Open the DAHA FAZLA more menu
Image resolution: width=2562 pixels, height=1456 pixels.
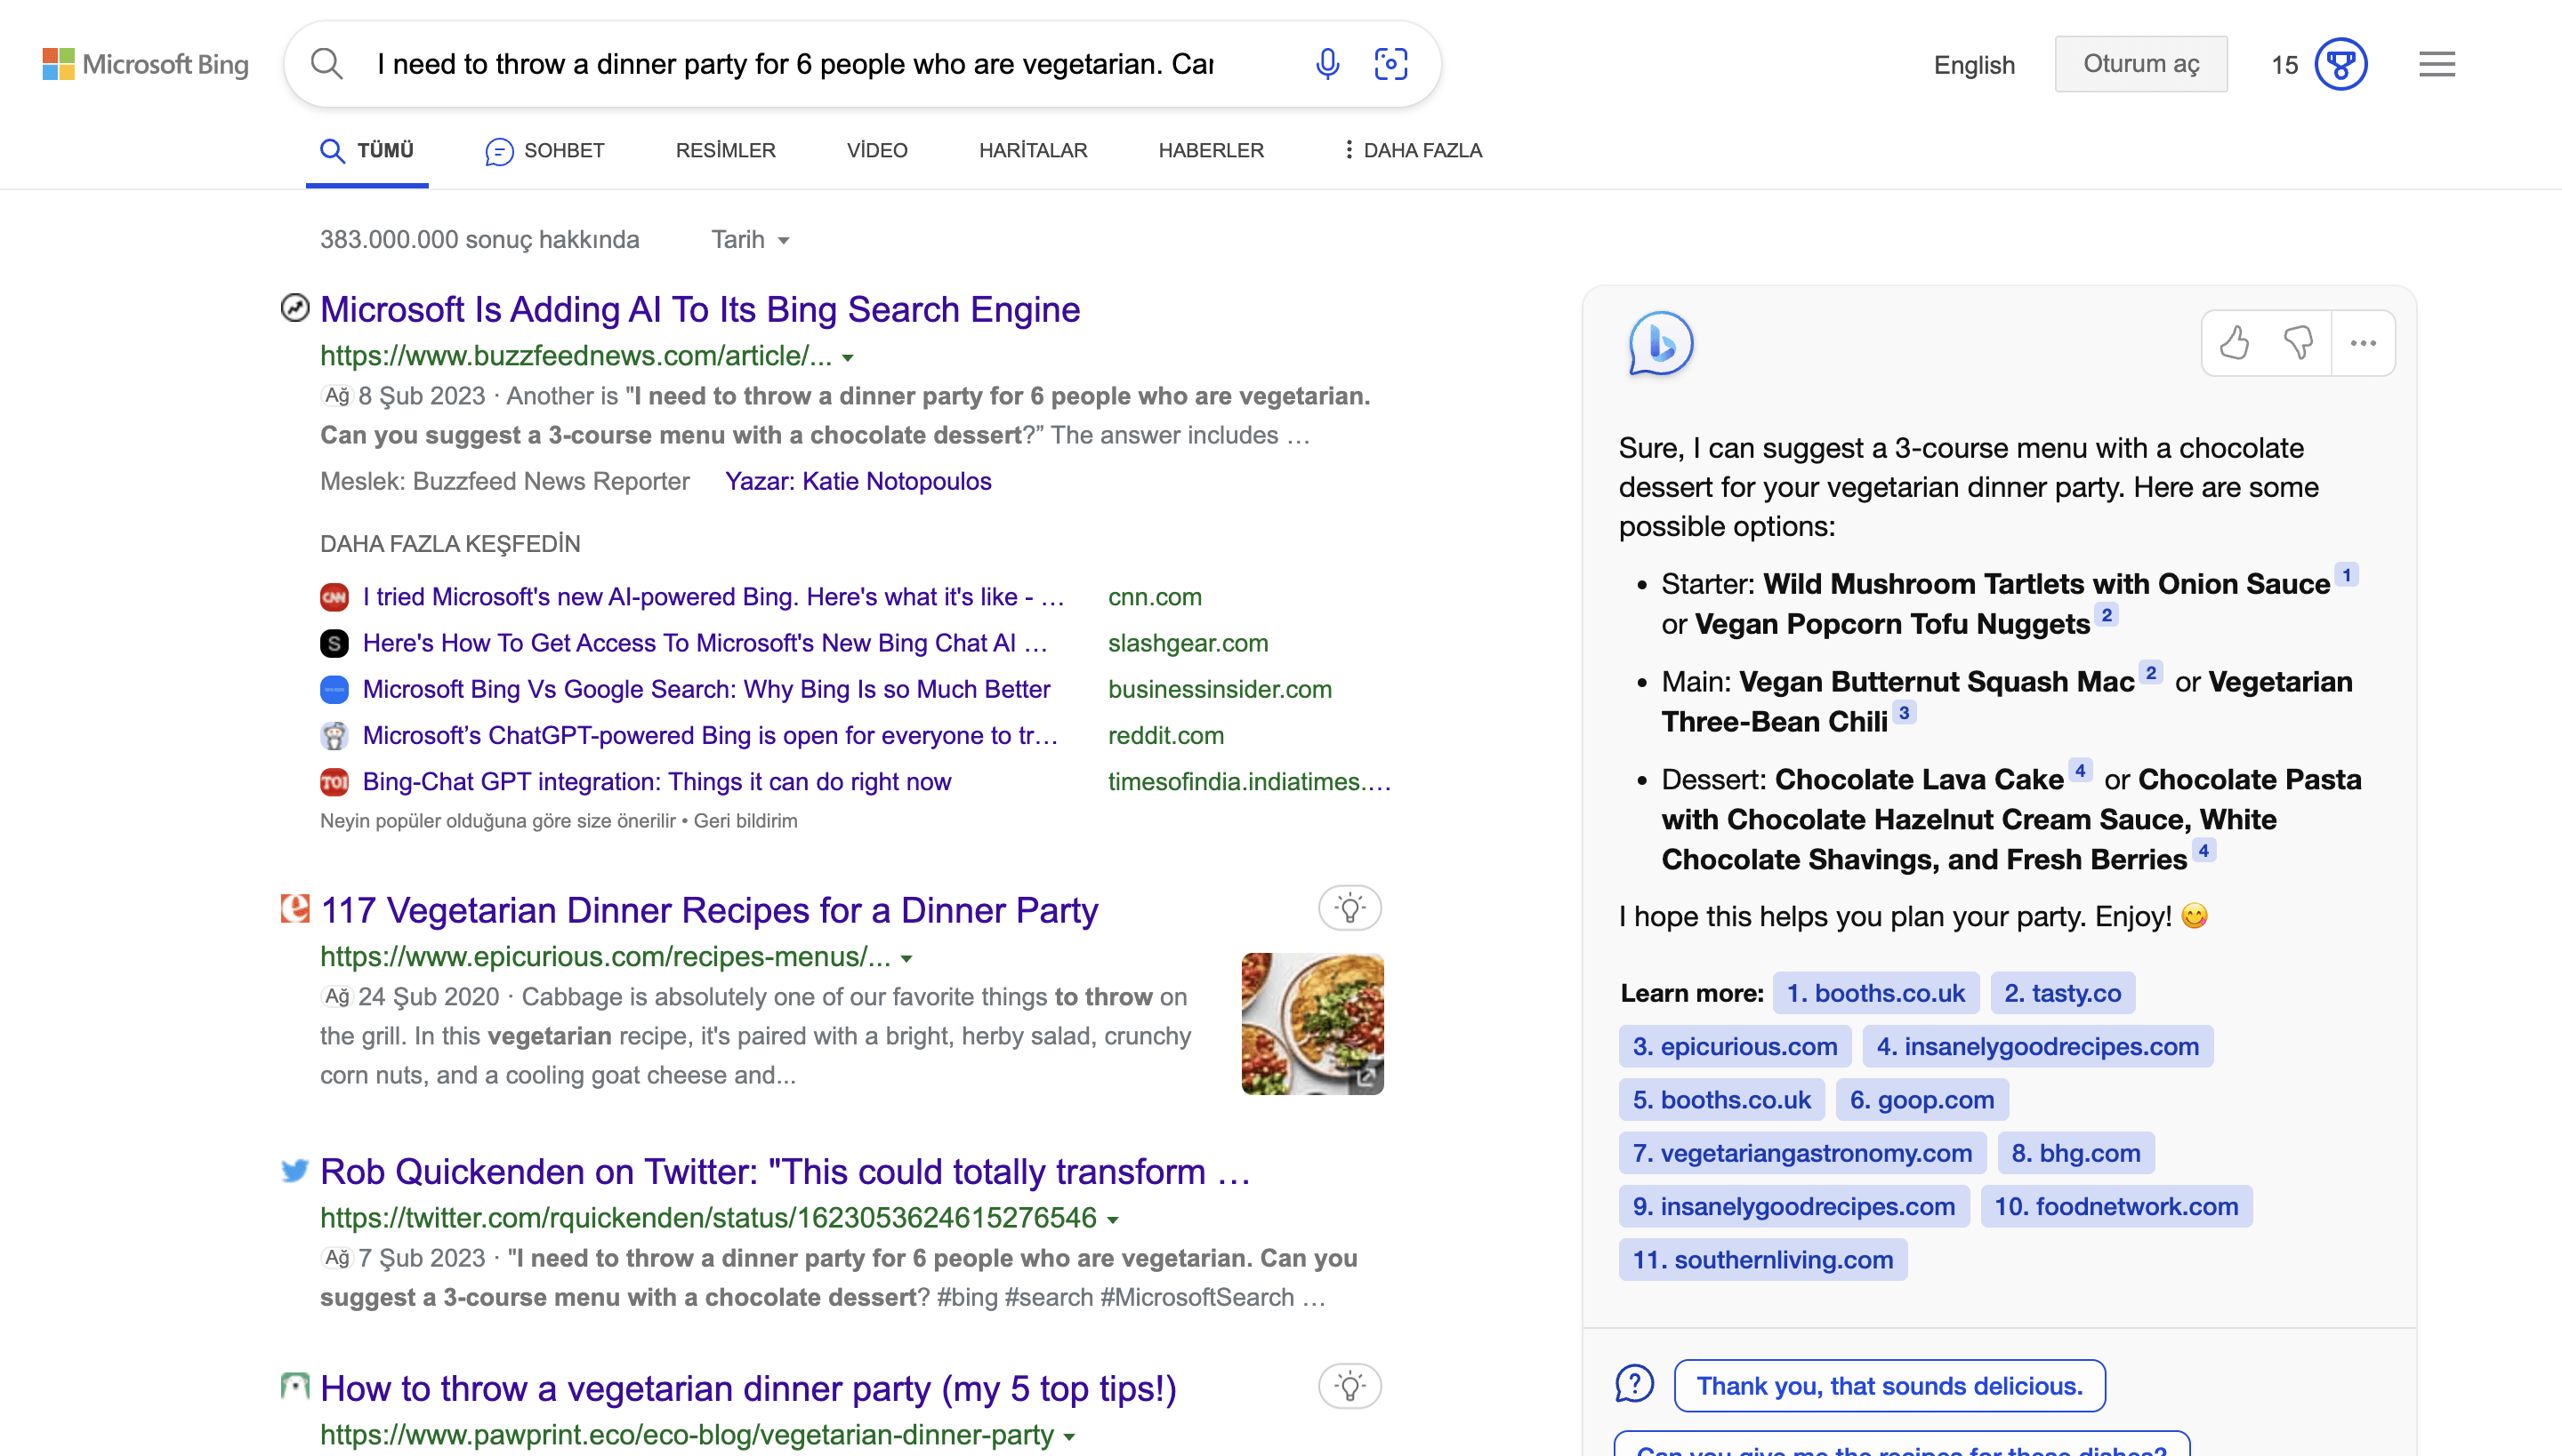[1411, 150]
